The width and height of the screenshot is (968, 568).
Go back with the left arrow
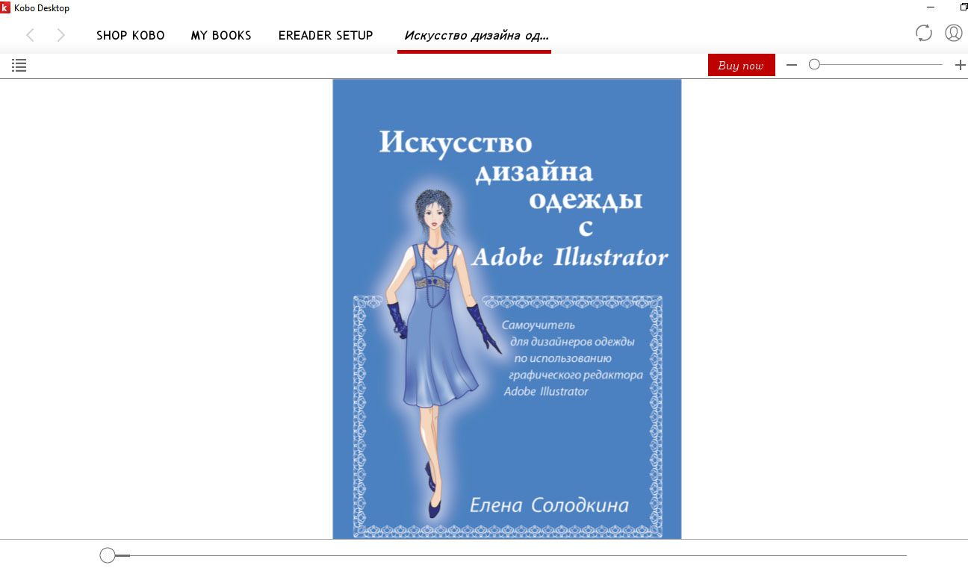(x=30, y=35)
